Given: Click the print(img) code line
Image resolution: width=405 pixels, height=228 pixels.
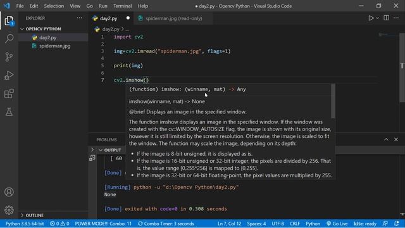Looking at the screenshot, I should [x=128, y=65].
